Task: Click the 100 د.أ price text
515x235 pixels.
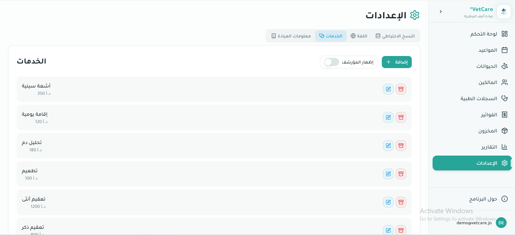Action: pos(31,178)
